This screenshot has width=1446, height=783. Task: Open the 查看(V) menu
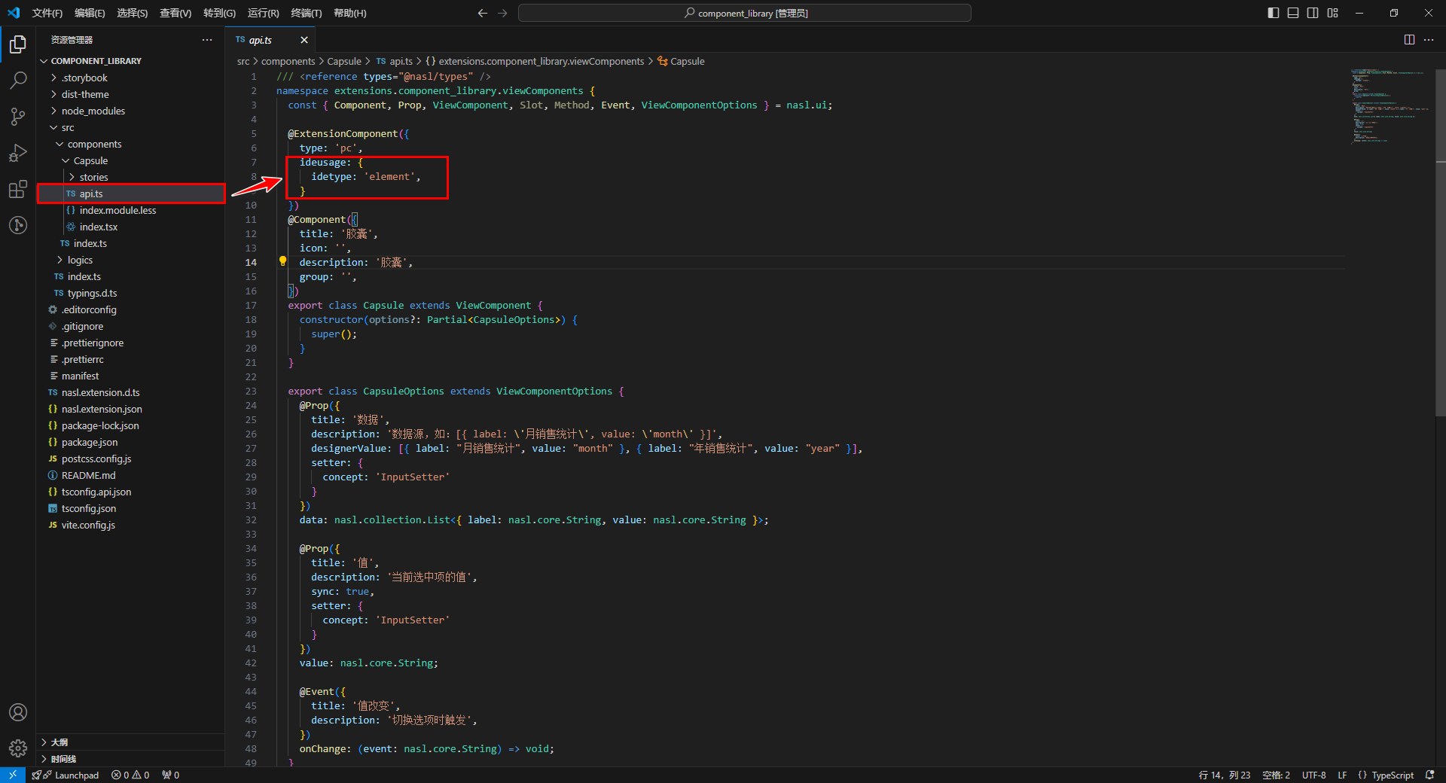coord(175,13)
